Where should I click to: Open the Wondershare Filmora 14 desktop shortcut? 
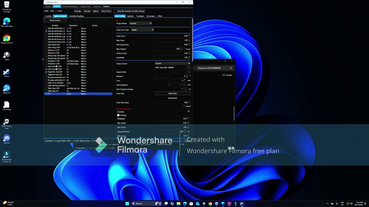click(7, 157)
